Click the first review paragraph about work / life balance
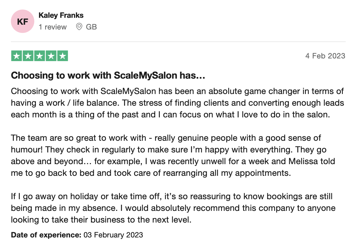Image resolution: width=355 pixels, height=247 pixels. [x=177, y=103]
